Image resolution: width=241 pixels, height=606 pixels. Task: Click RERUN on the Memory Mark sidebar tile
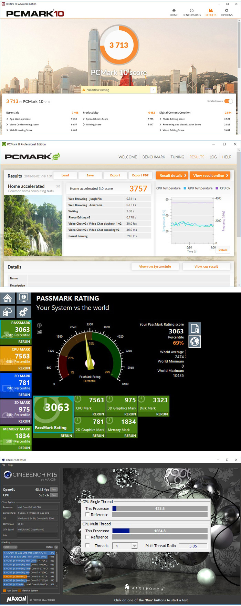click(24, 448)
